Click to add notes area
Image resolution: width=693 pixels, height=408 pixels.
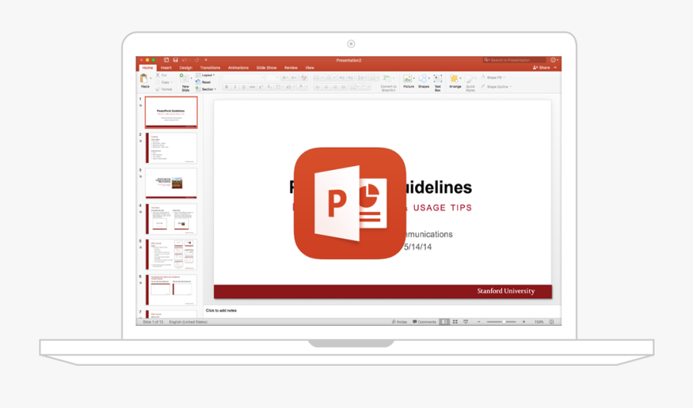(221, 310)
